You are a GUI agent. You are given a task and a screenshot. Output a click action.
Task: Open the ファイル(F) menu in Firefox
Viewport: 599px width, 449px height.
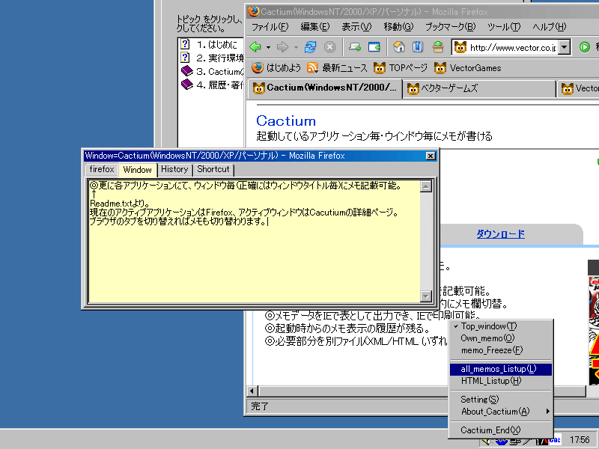pyautogui.click(x=270, y=27)
